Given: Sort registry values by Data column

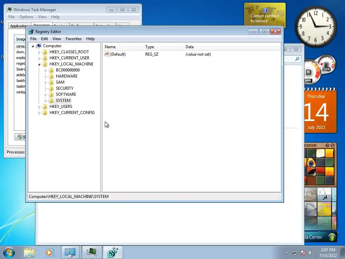Looking at the screenshot, I should [232, 47].
